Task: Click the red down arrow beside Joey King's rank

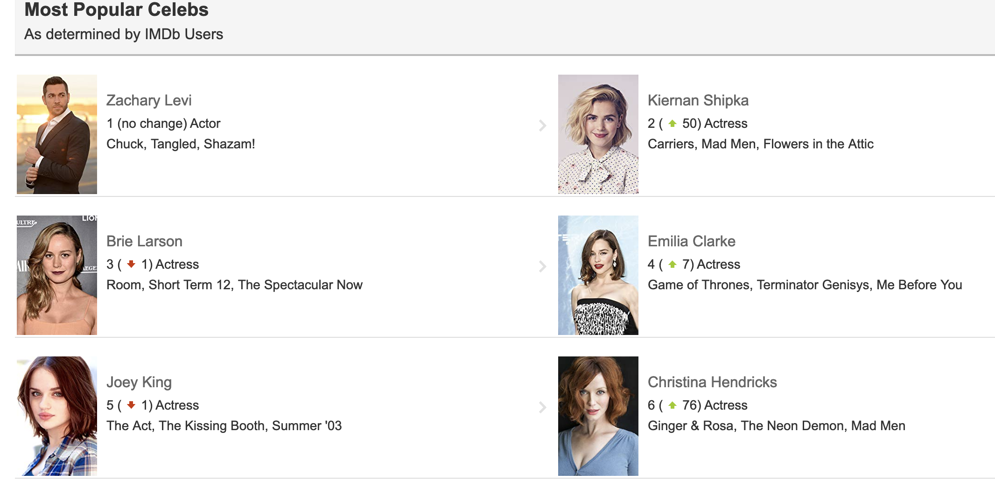Action: (x=131, y=405)
